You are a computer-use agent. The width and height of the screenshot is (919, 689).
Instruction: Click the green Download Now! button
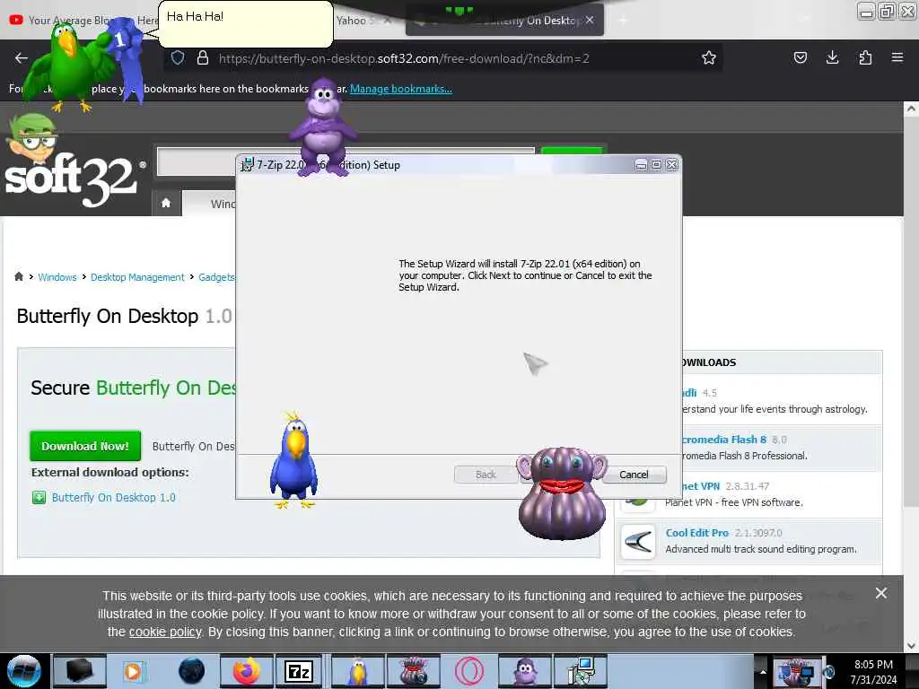click(85, 446)
